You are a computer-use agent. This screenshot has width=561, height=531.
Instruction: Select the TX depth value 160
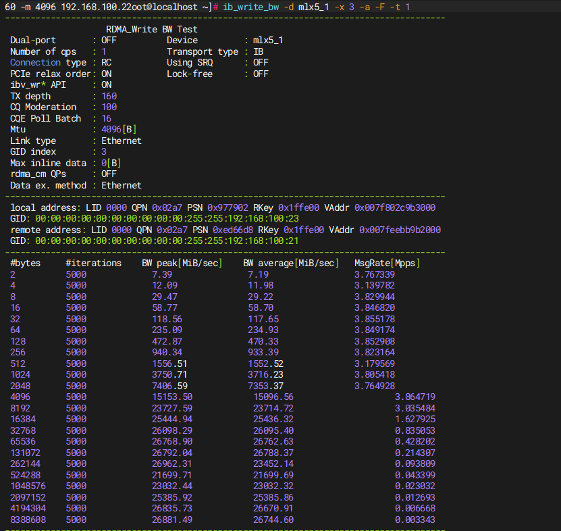coord(109,96)
